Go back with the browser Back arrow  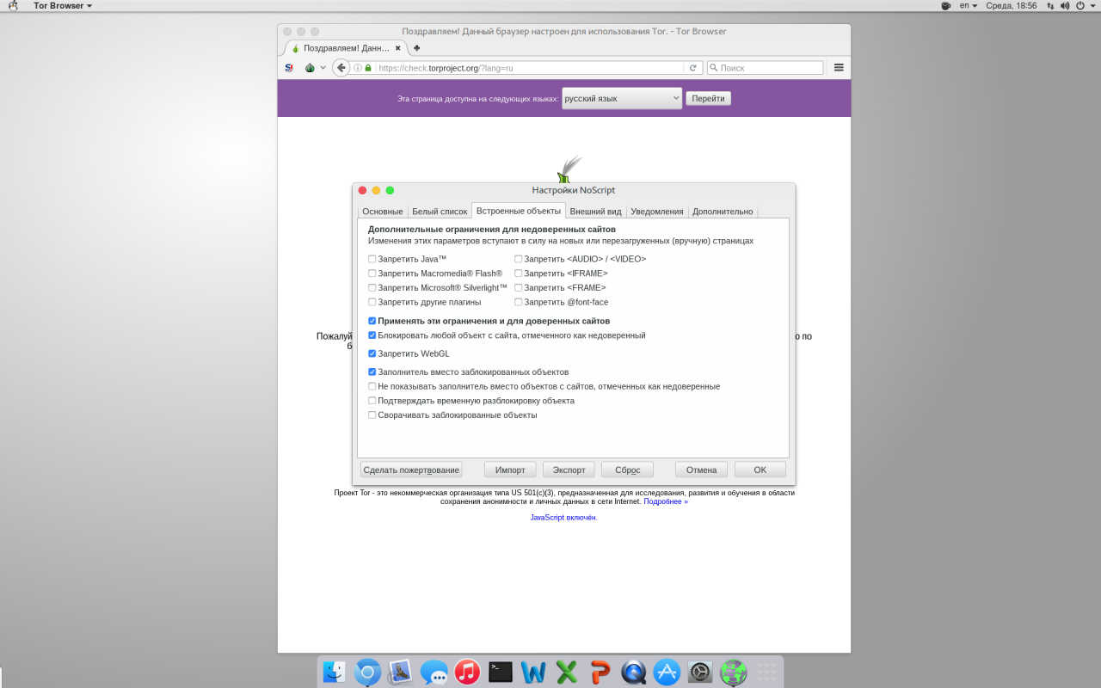pyautogui.click(x=341, y=68)
